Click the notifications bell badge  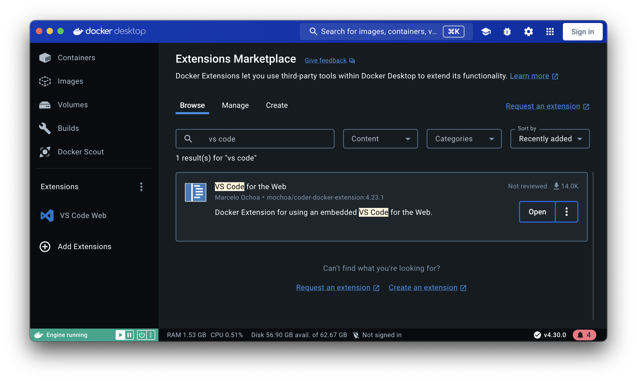(584, 335)
